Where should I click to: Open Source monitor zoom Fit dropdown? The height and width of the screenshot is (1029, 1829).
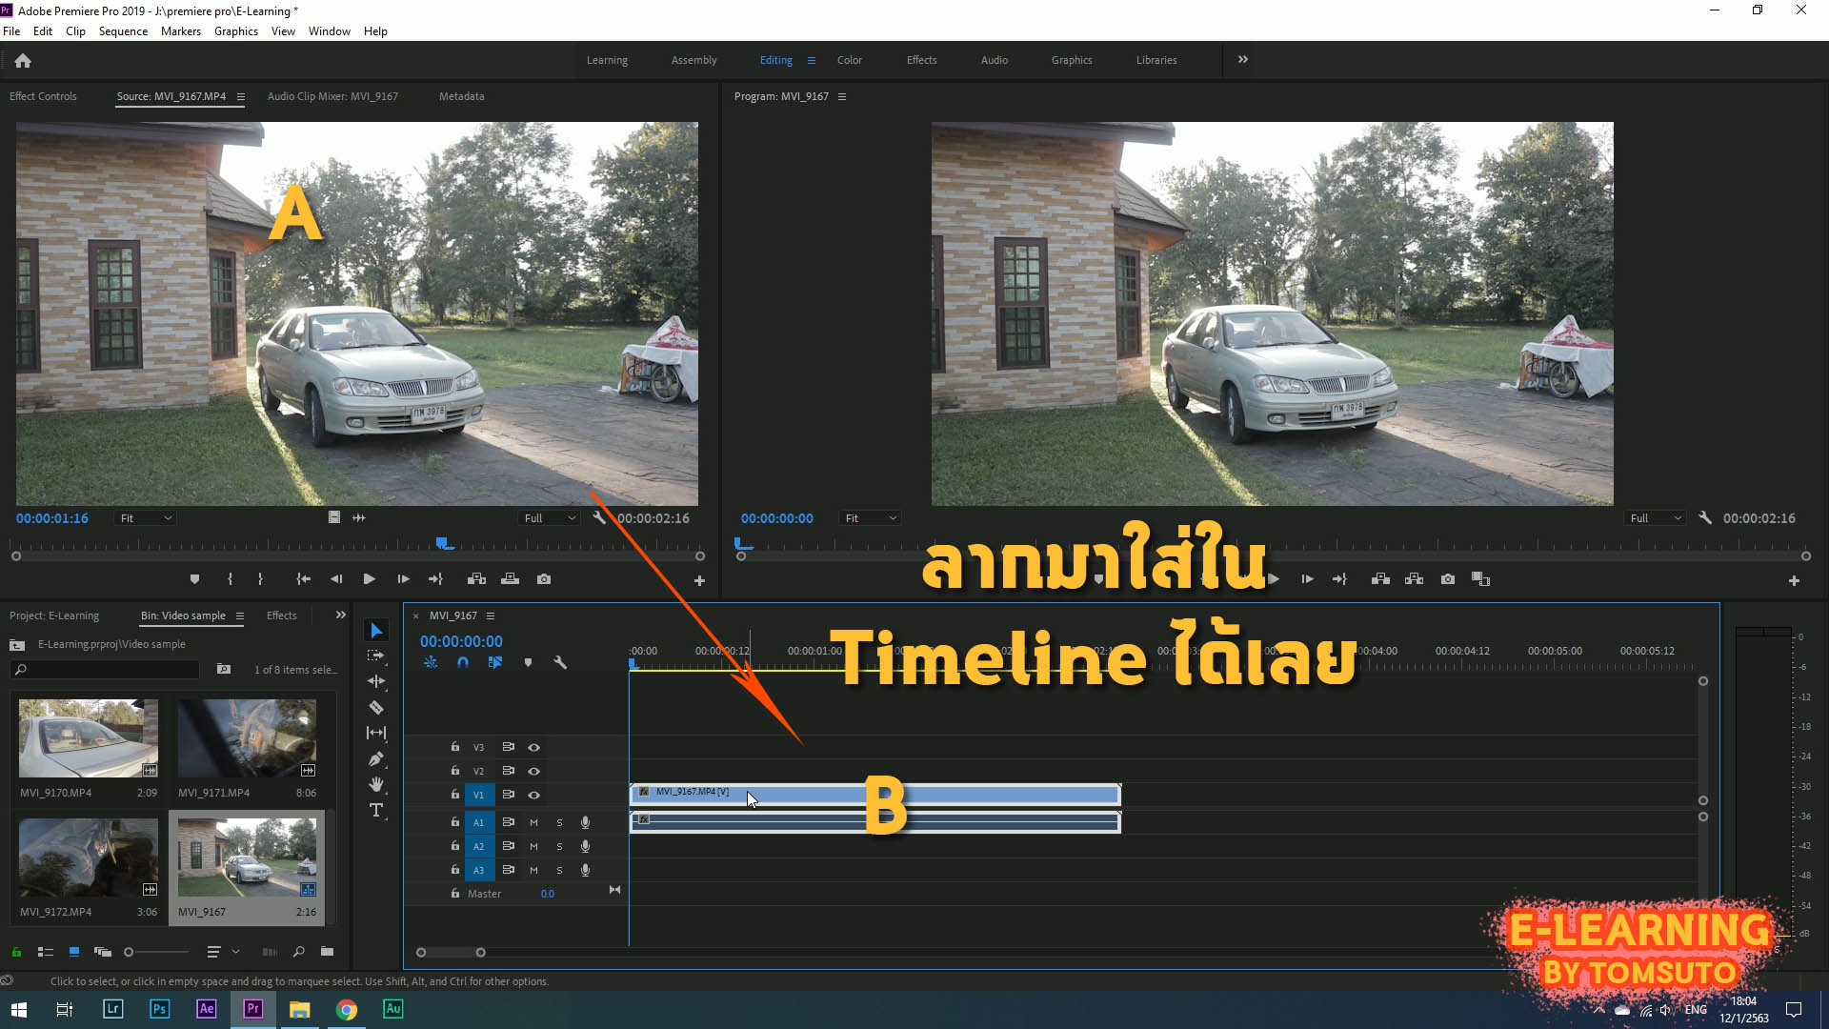(x=146, y=517)
